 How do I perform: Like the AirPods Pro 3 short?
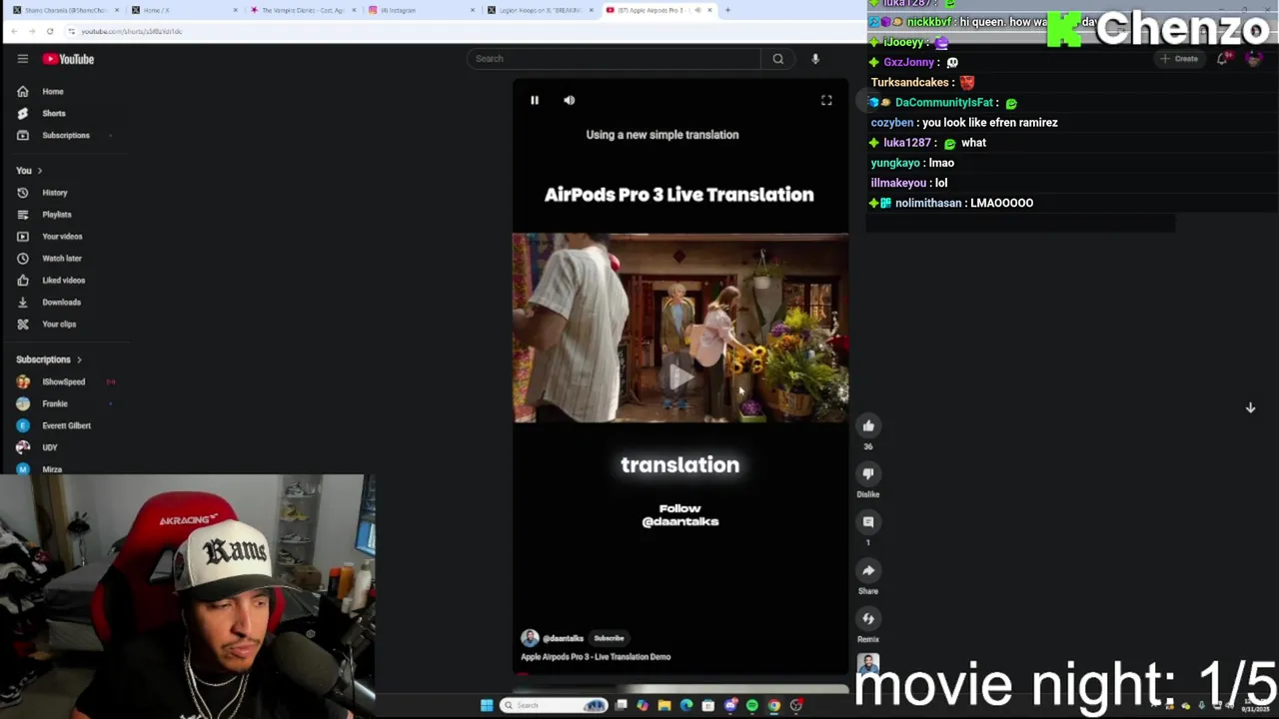coord(868,426)
